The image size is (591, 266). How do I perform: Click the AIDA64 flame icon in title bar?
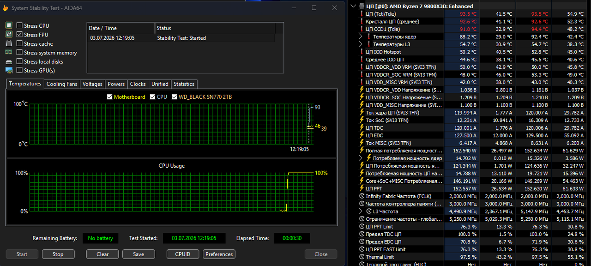point(6,8)
